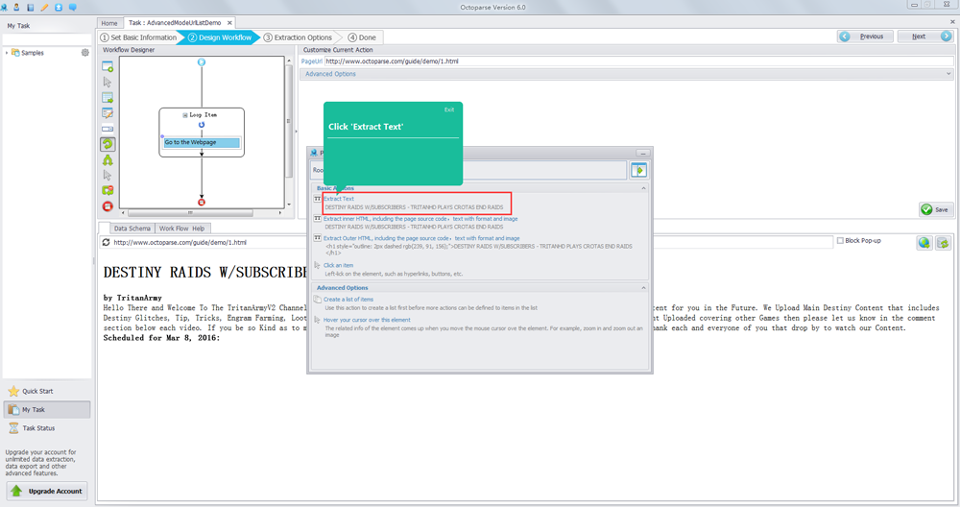Click the green arrow icon in popup header
This screenshot has width=960, height=507.
638,170
